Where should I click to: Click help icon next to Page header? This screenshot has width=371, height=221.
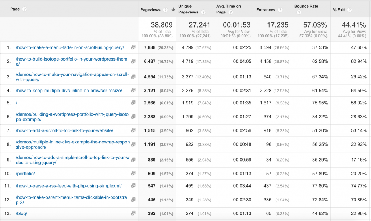(x=25, y=9)
